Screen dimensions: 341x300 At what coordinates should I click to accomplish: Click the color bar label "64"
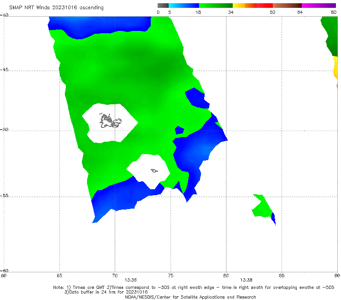[300, 12]
